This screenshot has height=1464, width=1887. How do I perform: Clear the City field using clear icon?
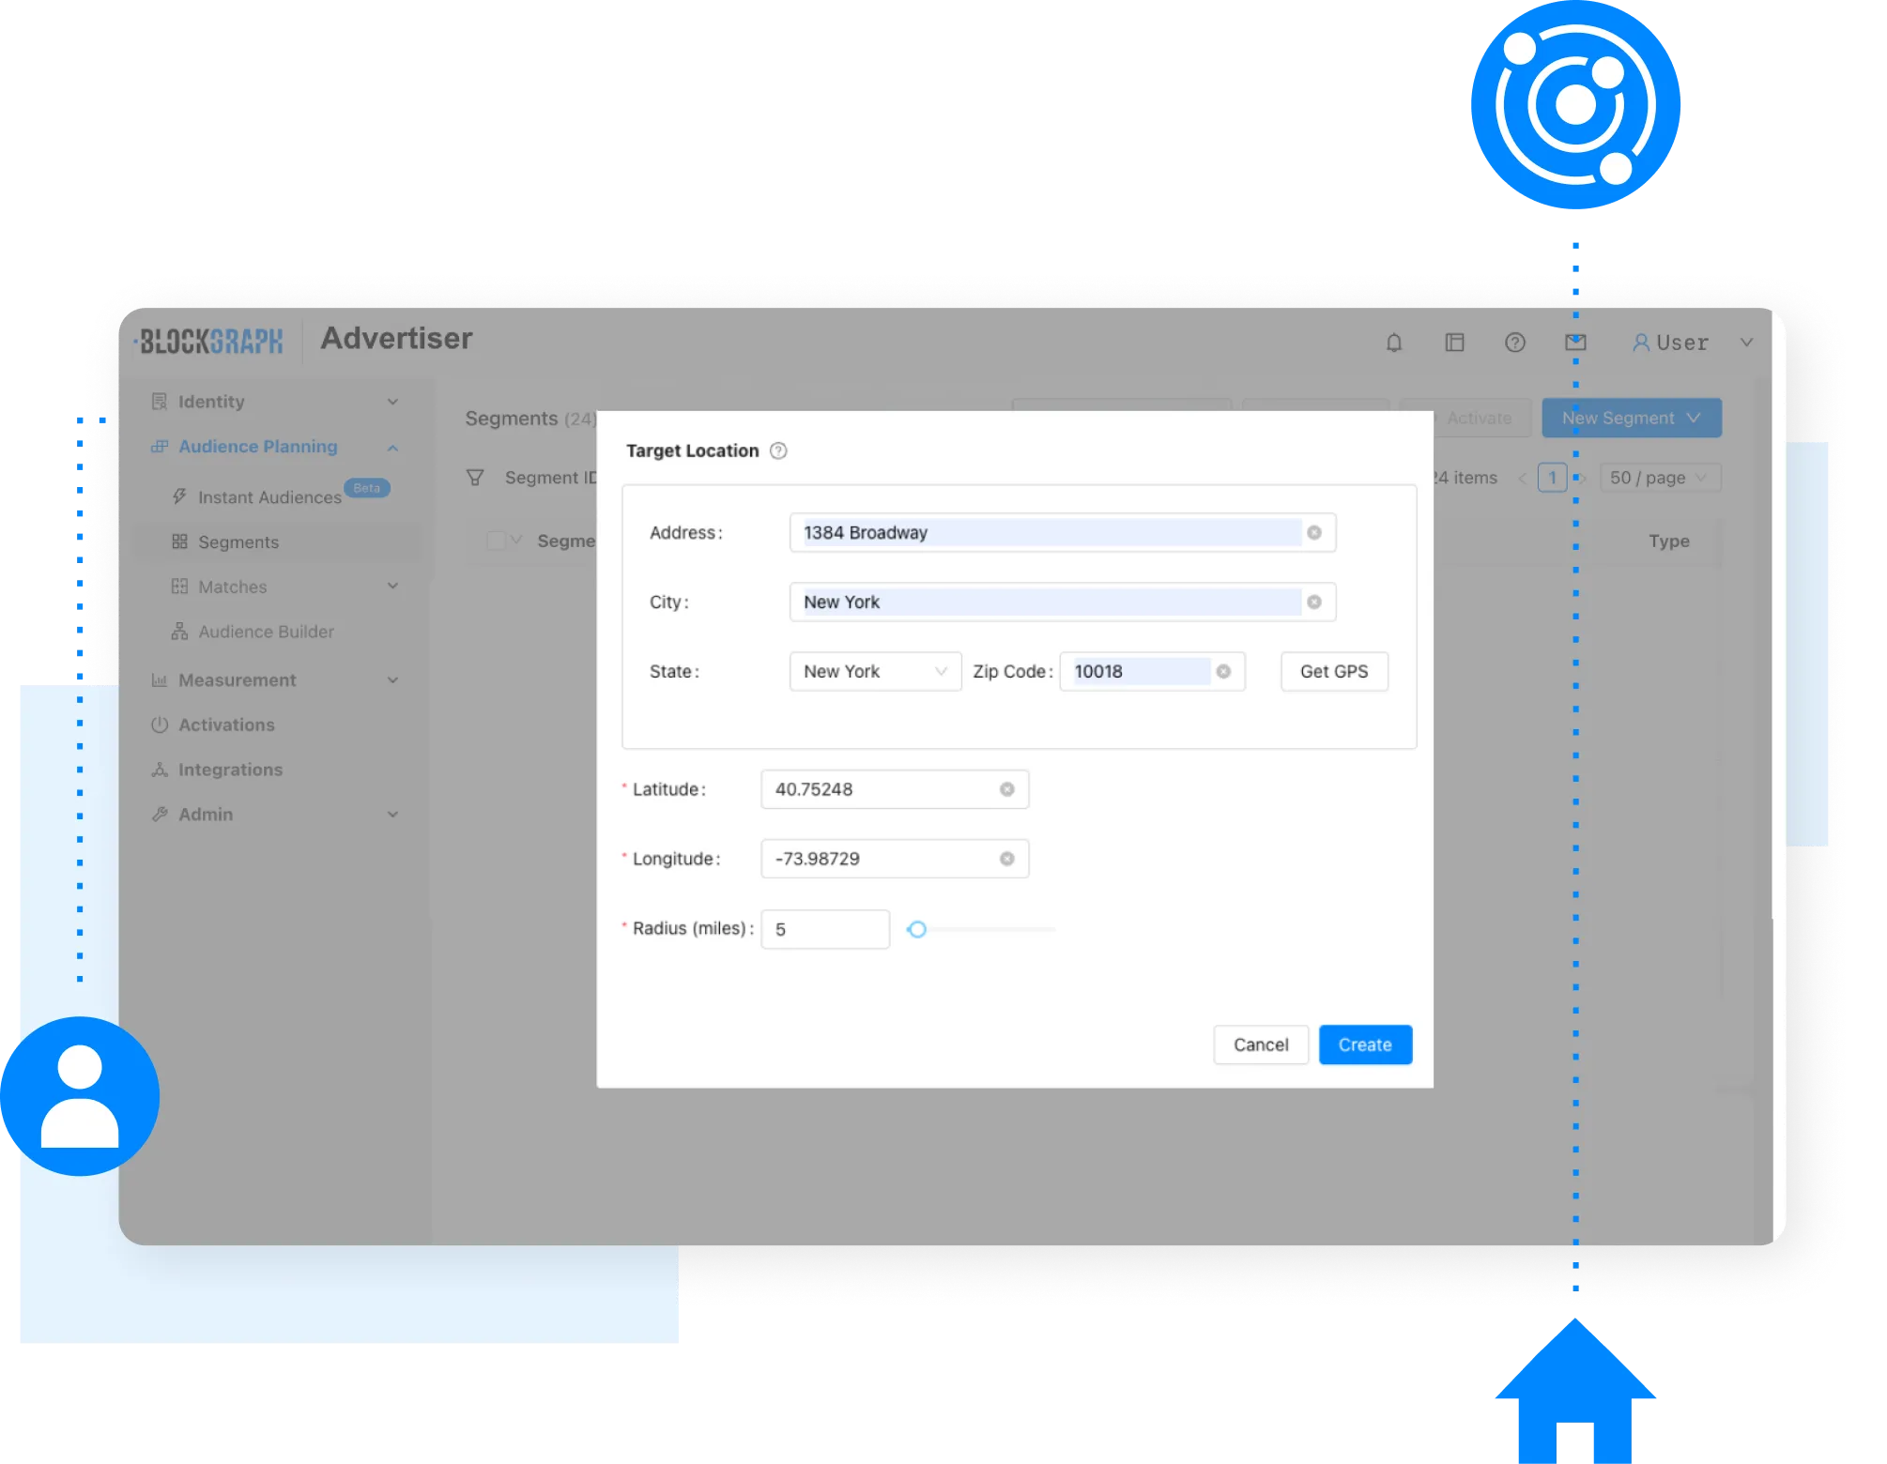pos(1314,602)
